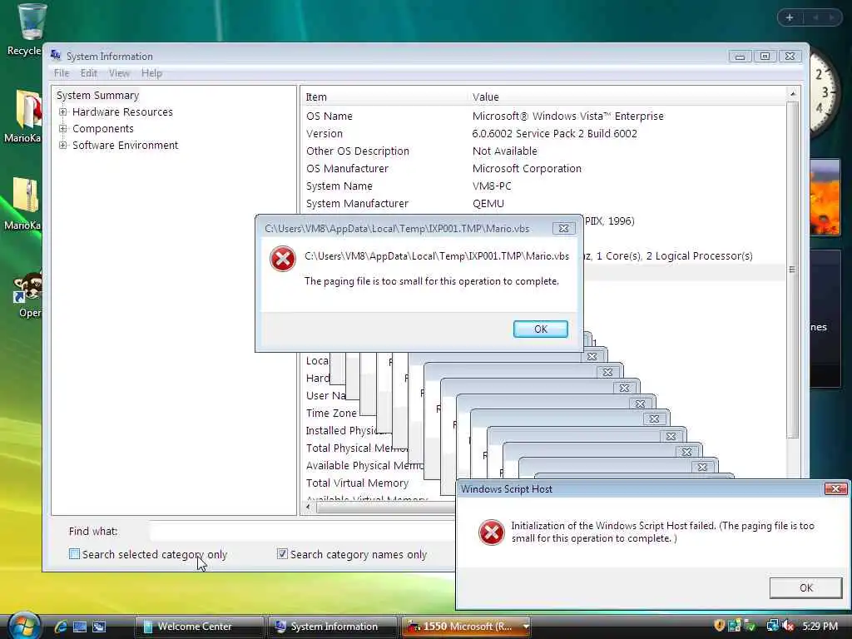
Task: Select Software Environment tree item label
Action: click(125, 145)
